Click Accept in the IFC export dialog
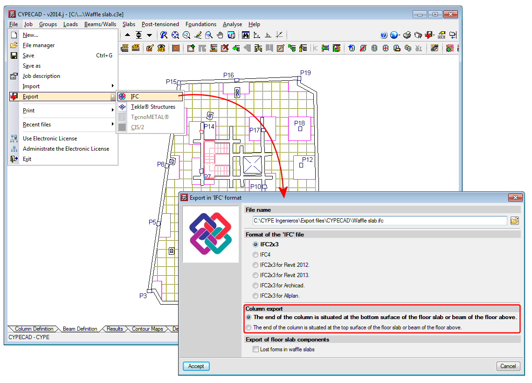 coord(196,366)
